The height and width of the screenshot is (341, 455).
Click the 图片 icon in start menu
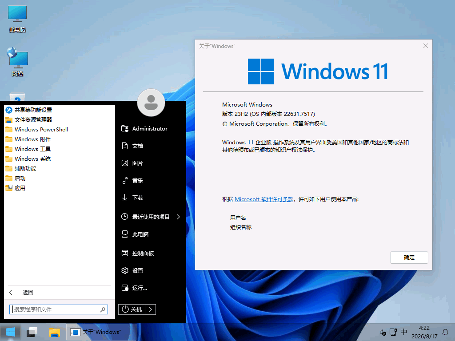pos(125,163)
